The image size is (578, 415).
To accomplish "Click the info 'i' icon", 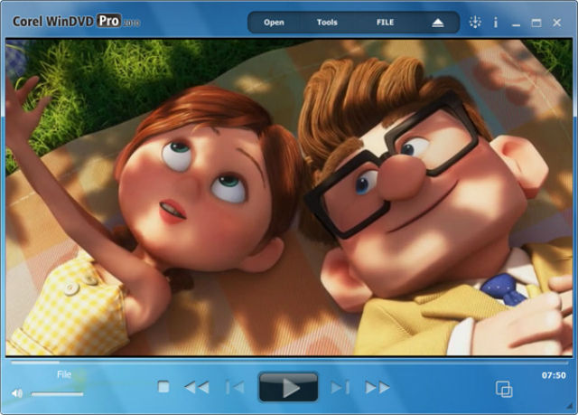I will [496, 22].
